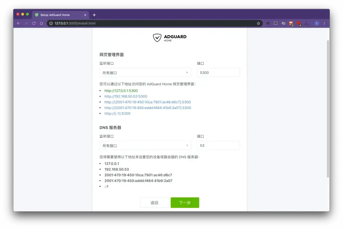Open the web interface 监听接口 dropdown
343x229 pixels.
(x=145, y=73)
